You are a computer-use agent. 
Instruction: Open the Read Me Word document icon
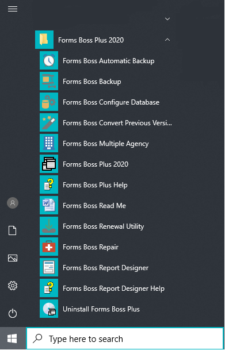49,205
